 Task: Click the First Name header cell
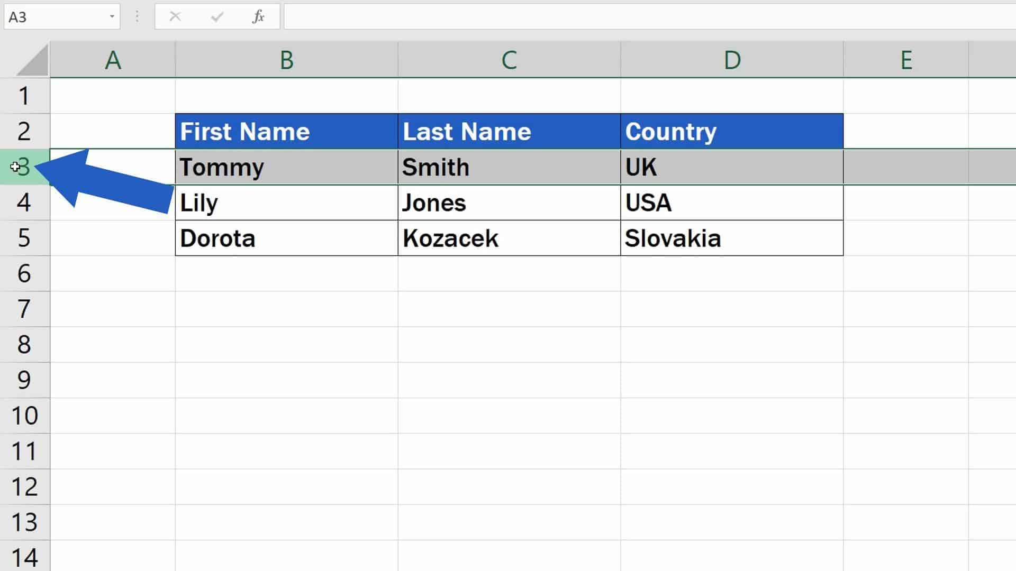pyautogui.click(x=286, y=131)
